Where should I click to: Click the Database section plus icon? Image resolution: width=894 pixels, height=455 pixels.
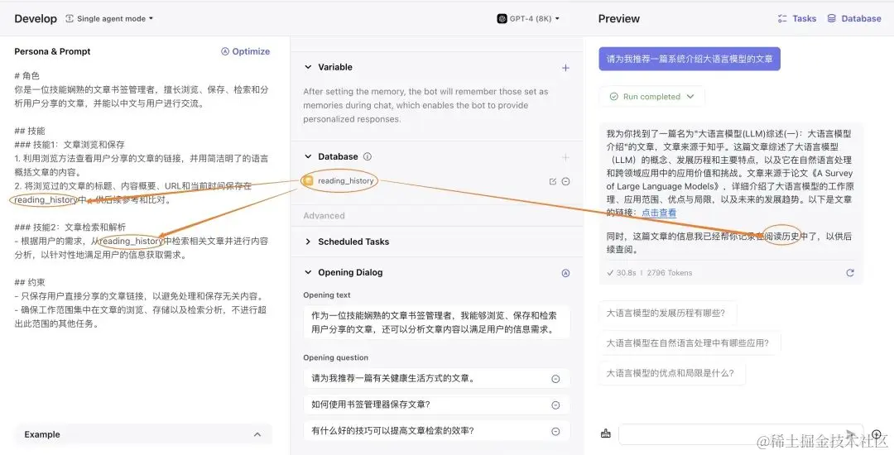[x=565, y=157]
